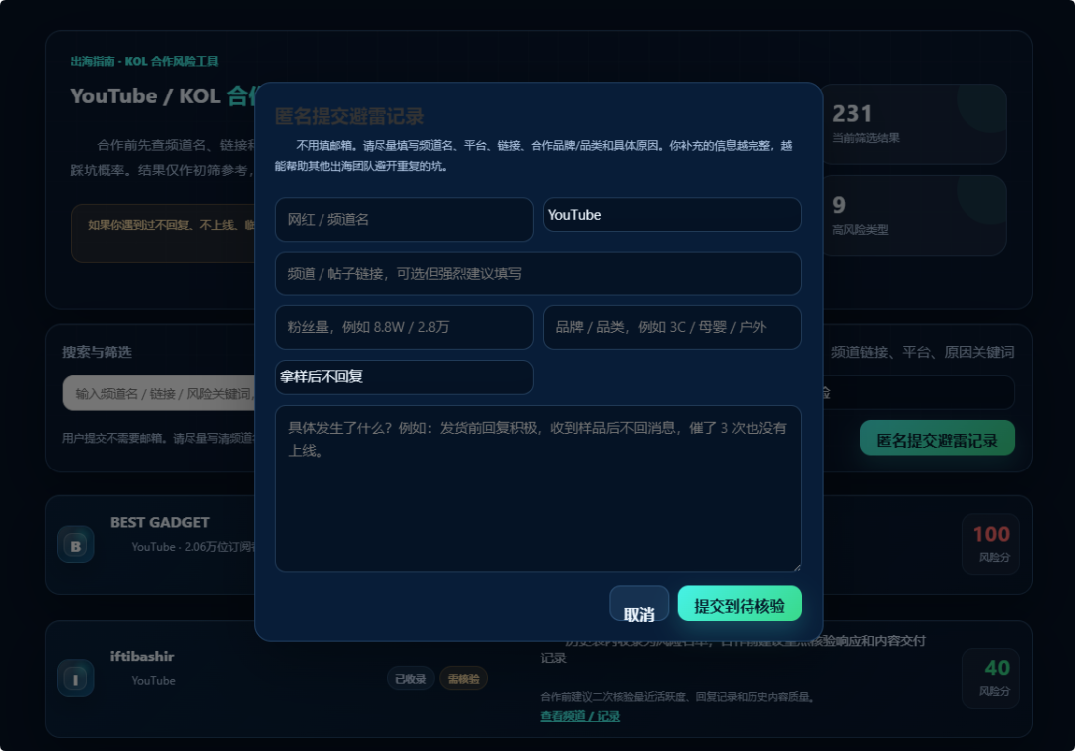Click the 网红 / 频道名 input field

404,219
